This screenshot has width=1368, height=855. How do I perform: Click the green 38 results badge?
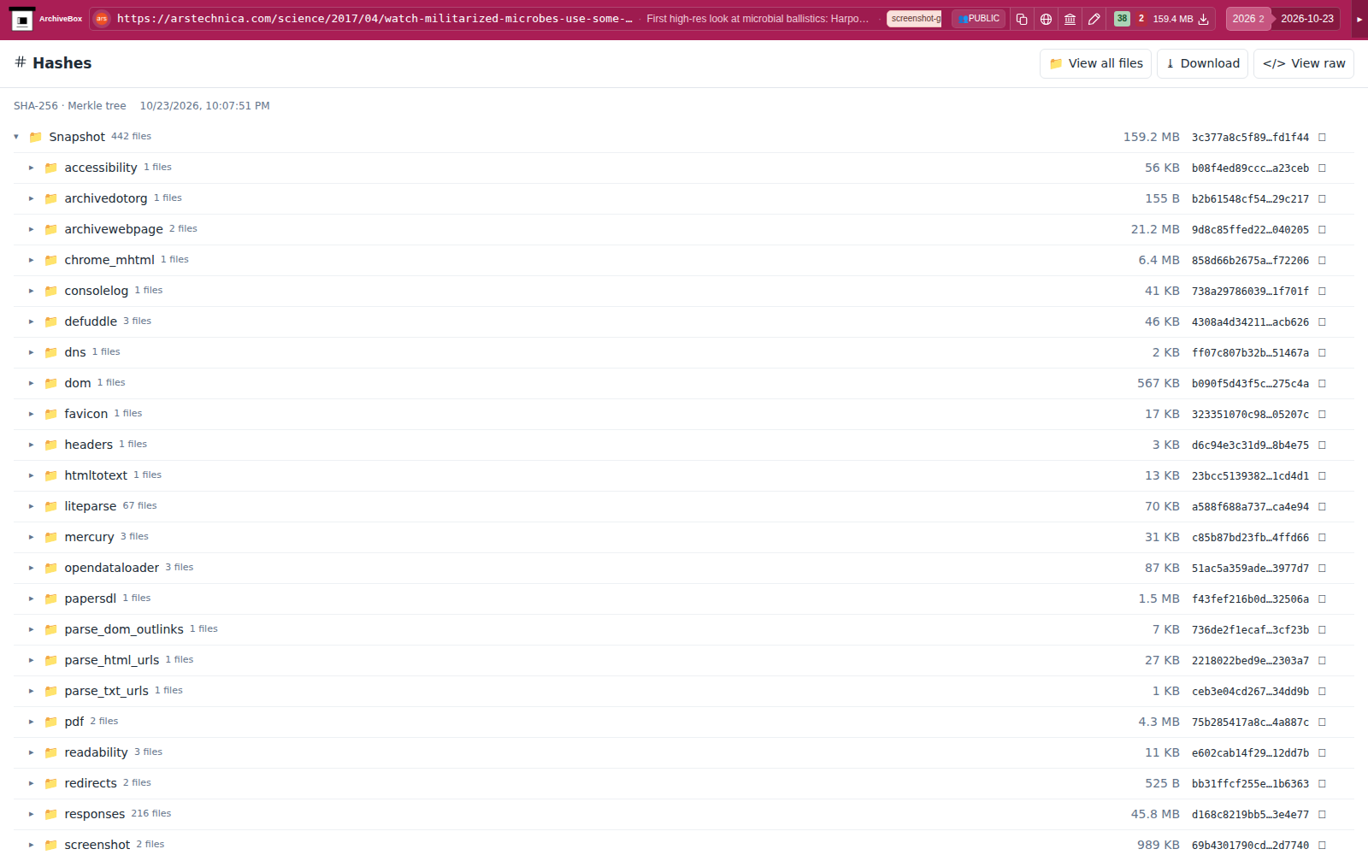[x=1122, y=19]
